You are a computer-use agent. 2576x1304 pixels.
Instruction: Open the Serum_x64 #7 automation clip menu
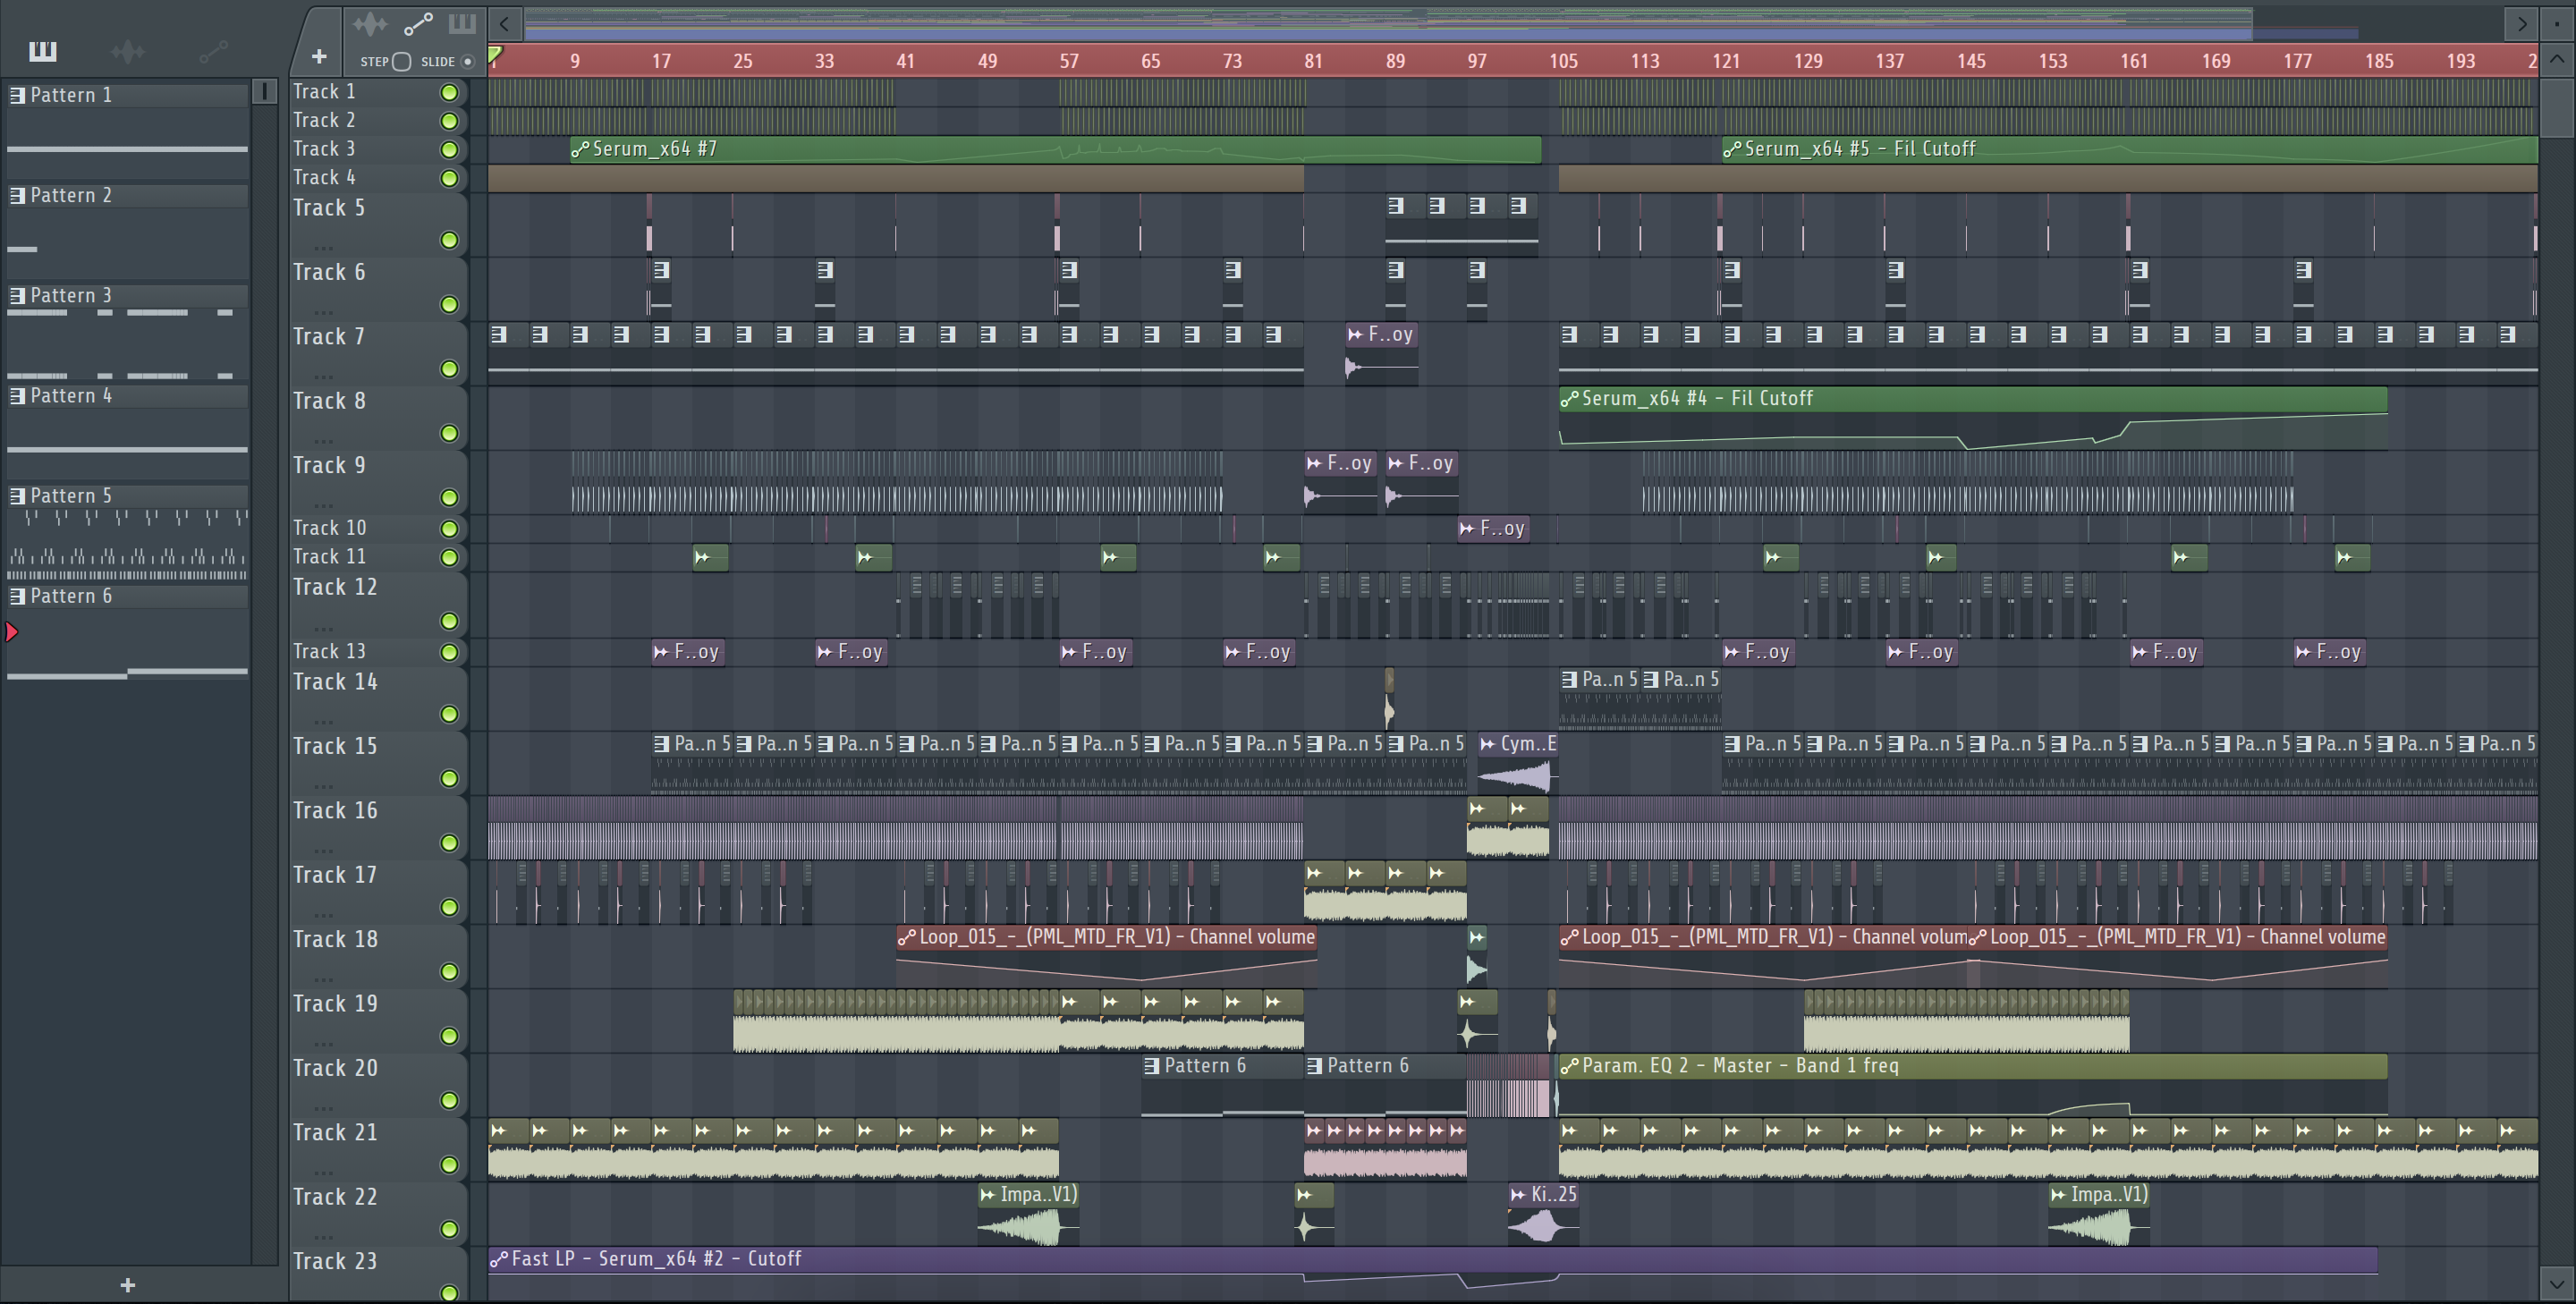click(580, 149)
